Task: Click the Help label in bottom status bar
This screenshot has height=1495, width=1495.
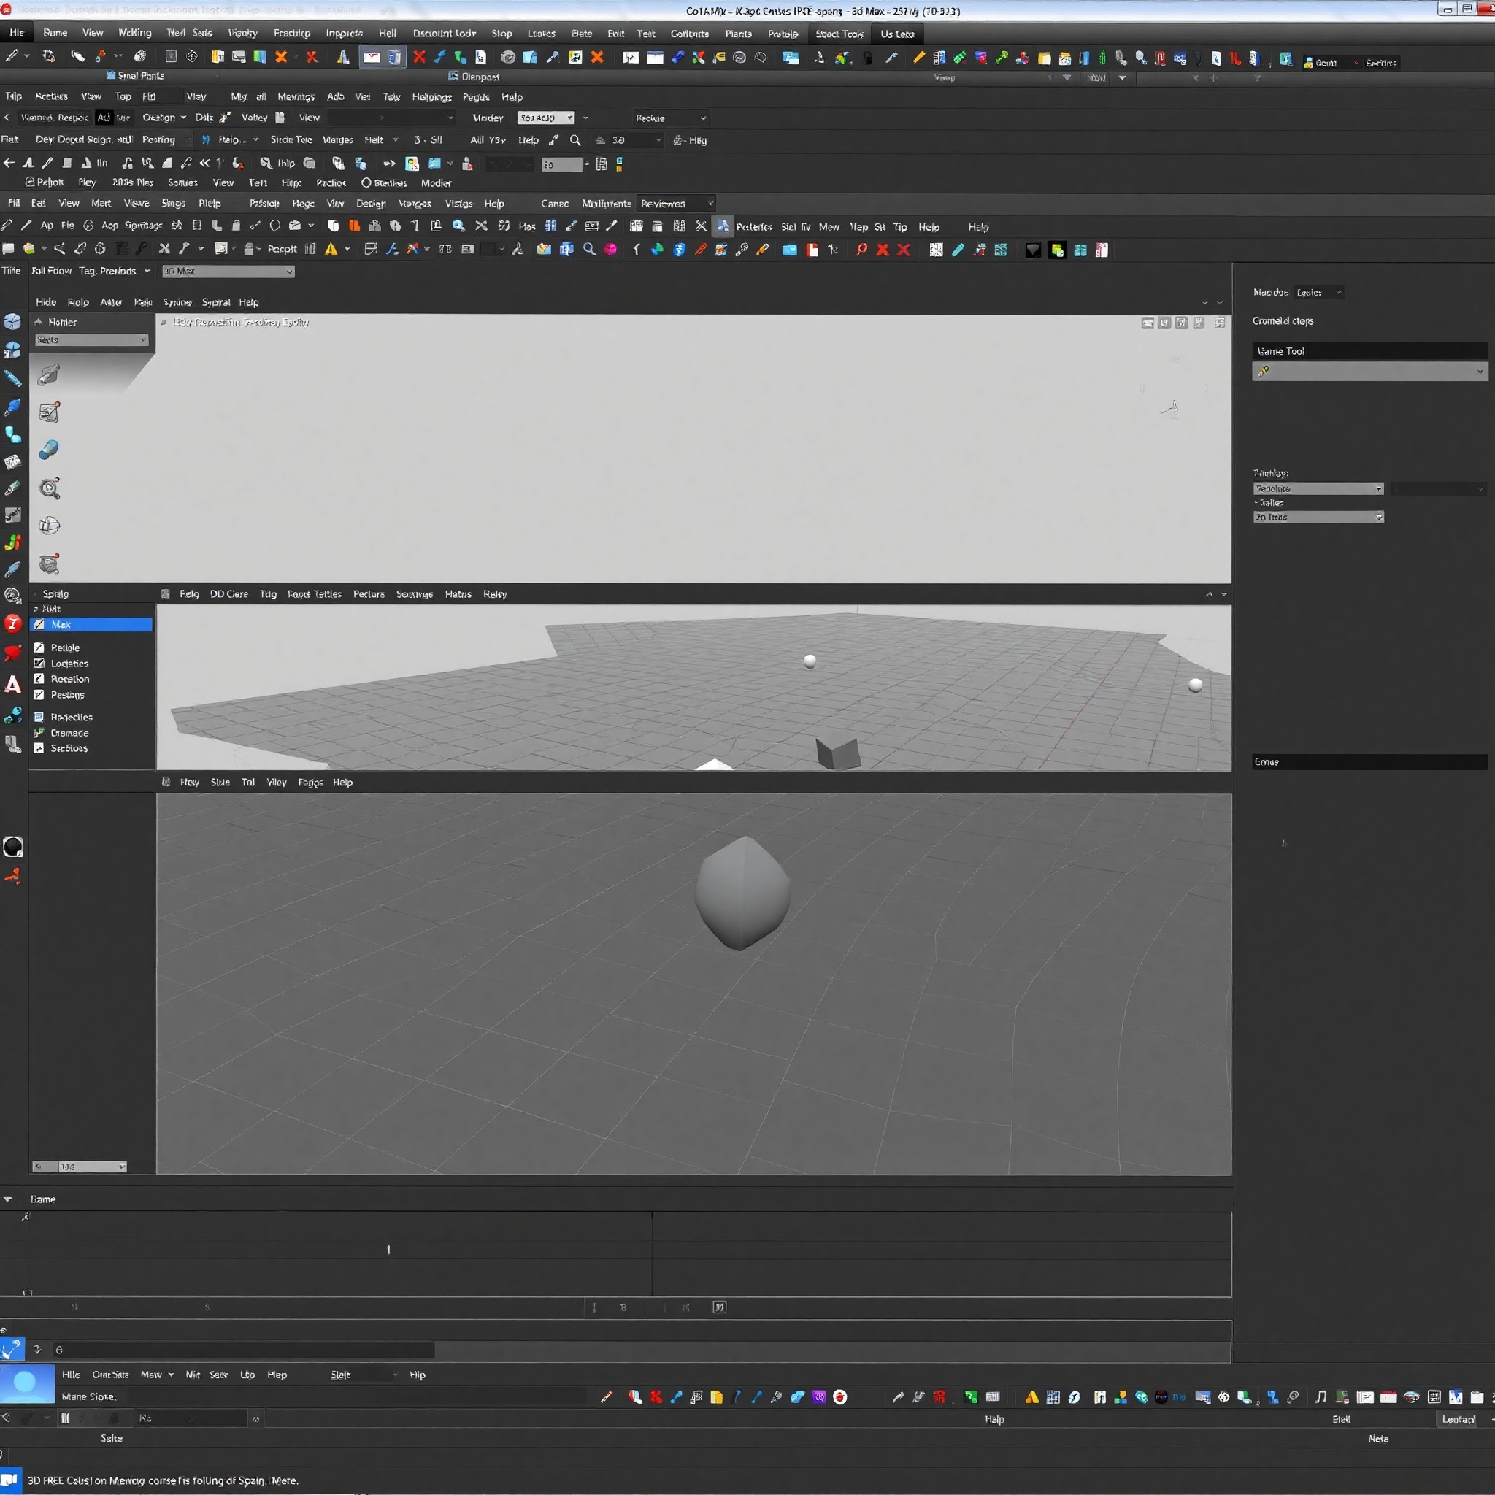Action: tap(994, 1418)
